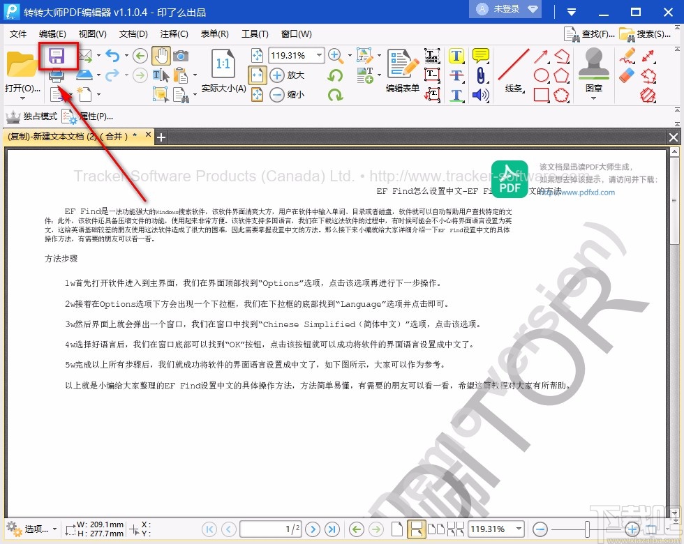Click the Actual Size 1:1 icon
684x544 pixels.
[x=223, y=64]
